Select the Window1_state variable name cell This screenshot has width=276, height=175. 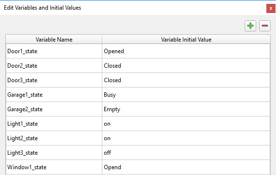(x=54, y=167)
